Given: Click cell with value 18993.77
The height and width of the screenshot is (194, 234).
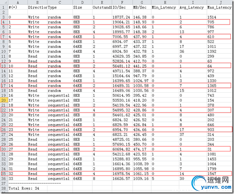Looking at the screenshot, I should 122,32.
